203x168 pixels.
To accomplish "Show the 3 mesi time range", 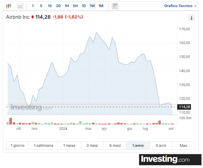I will 92,146.
